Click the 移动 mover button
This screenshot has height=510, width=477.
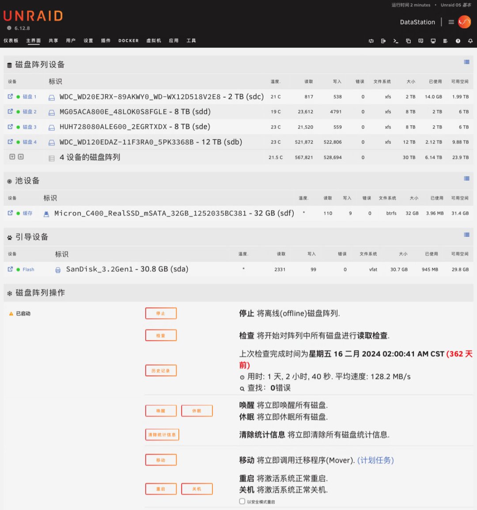tap(161, 460)
